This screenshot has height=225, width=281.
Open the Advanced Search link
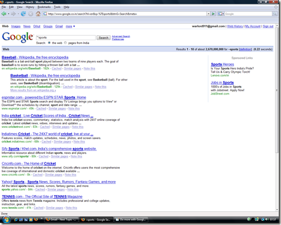tap(121, 36)
